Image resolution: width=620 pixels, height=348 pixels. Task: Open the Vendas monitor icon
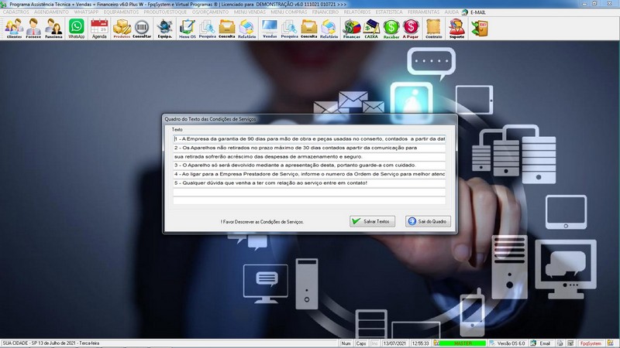coord(270,29)
